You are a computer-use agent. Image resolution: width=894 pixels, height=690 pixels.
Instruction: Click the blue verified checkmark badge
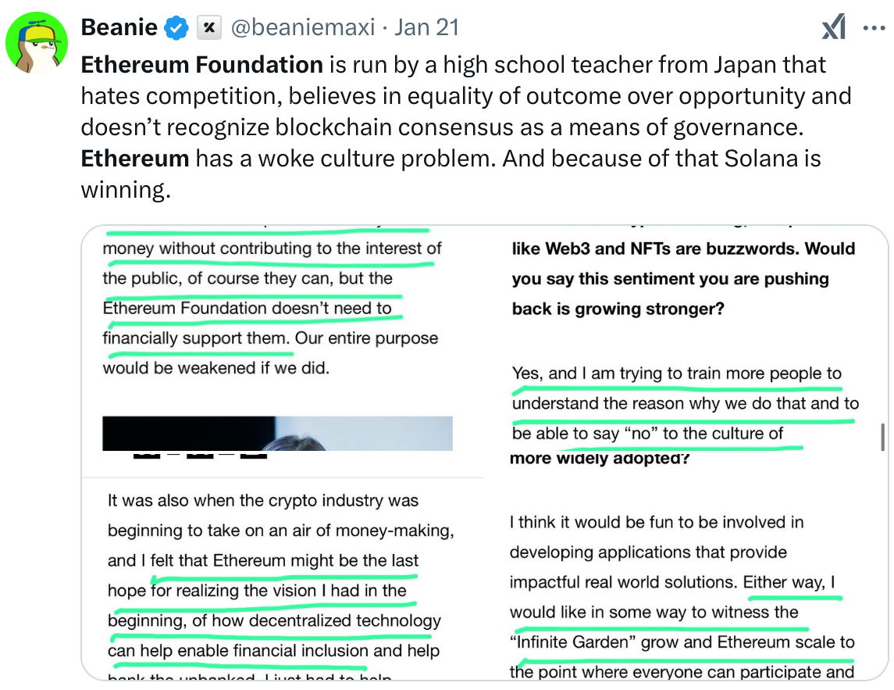point(176,29)
